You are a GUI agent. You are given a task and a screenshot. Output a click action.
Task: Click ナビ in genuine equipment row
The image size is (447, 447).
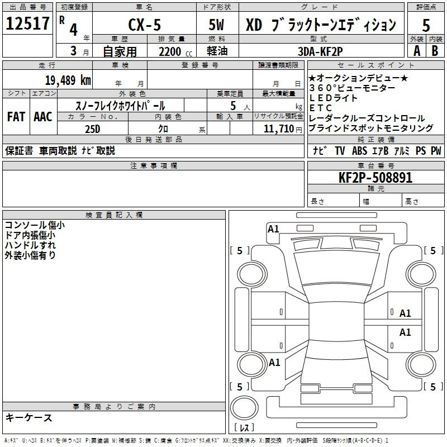(x=320, y=150)
